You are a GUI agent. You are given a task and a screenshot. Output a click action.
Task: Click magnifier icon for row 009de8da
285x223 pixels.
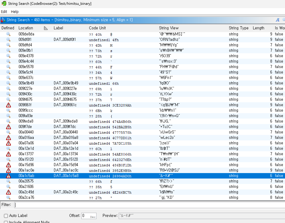(8, 34)
